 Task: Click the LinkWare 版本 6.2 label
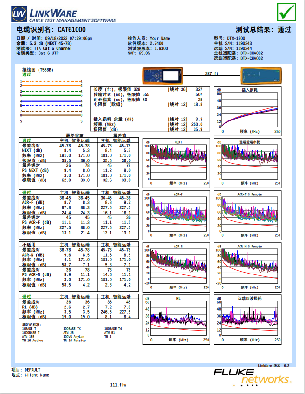[273, 366]
